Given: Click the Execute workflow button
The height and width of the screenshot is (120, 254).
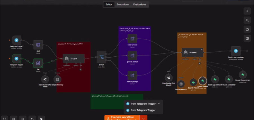Looking at the screenshot, I should click(x=122, y=118).
